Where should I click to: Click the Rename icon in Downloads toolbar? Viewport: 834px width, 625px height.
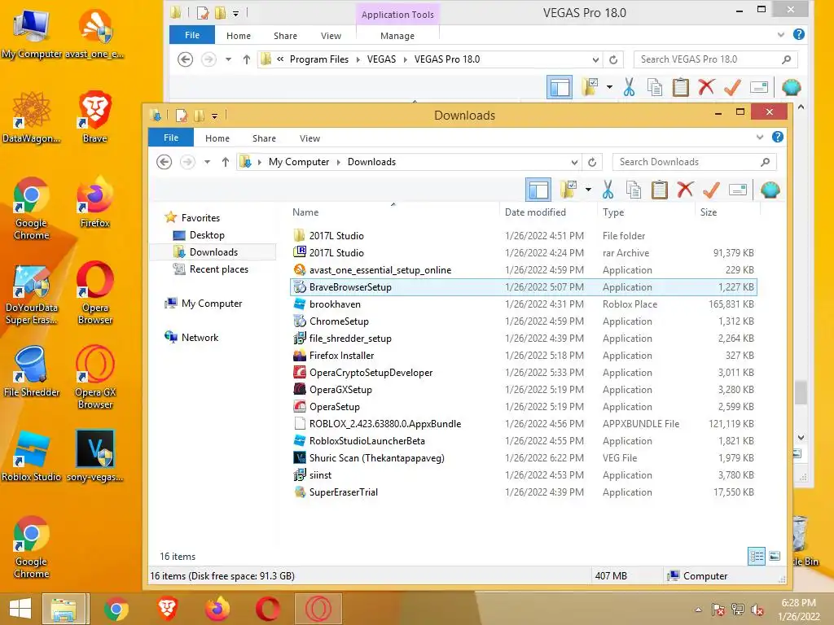click(738, 190)
